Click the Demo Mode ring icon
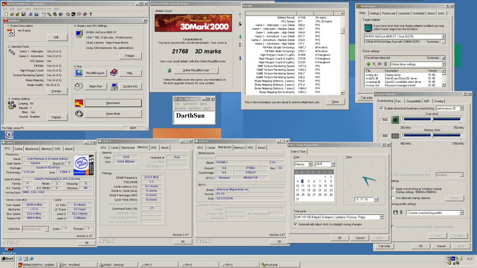This screenshot has height=268, width=477. pyautogui.click(x=79, y=114)
